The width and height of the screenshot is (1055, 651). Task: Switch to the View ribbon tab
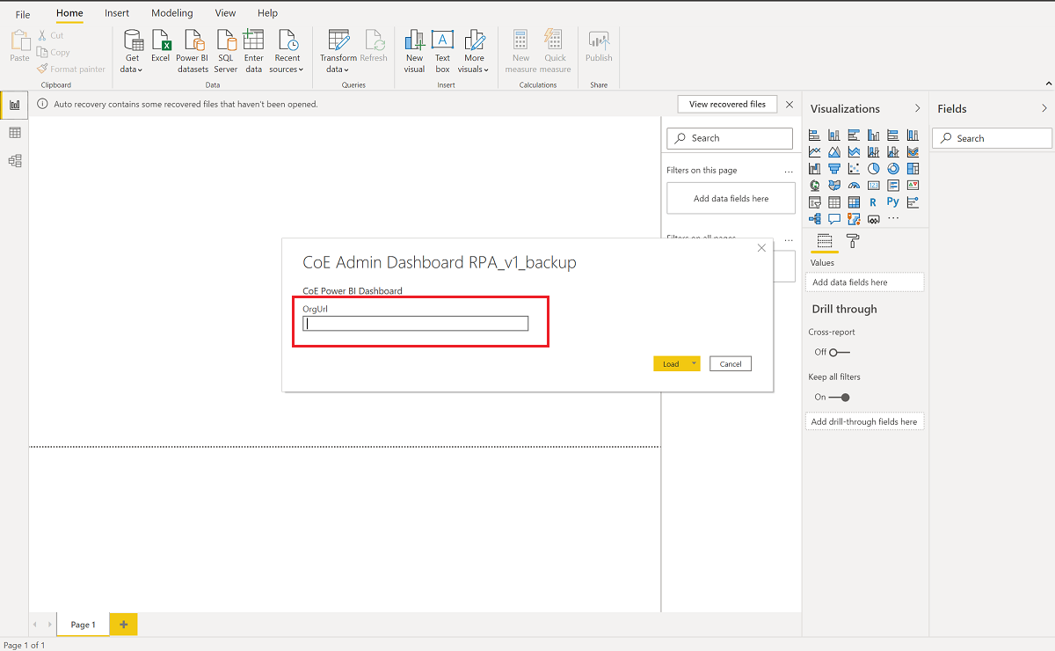pyautogui.click(x=225, y=13)
